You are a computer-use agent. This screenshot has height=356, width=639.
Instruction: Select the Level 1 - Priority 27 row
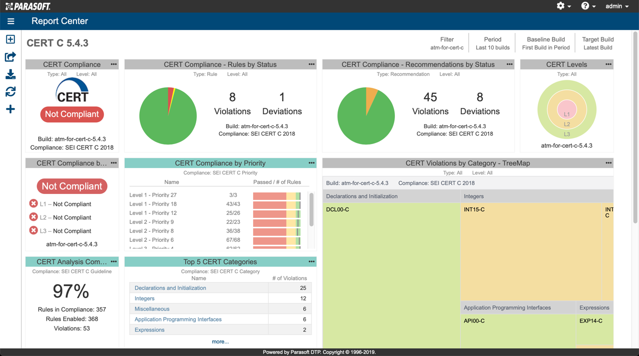pyautogui.click(x=216, y=195)
